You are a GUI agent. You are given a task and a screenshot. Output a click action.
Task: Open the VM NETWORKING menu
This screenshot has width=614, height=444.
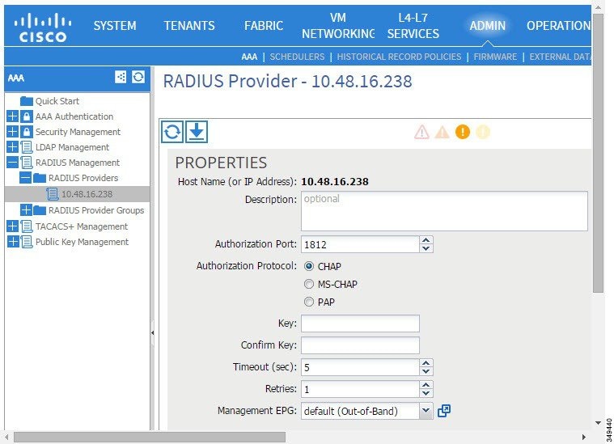pyautogui.click(x=338, y=26)
